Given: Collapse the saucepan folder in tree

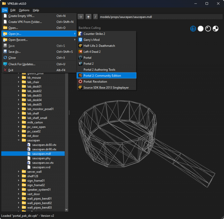Looking at the screenshot, I should coord(19,140).
